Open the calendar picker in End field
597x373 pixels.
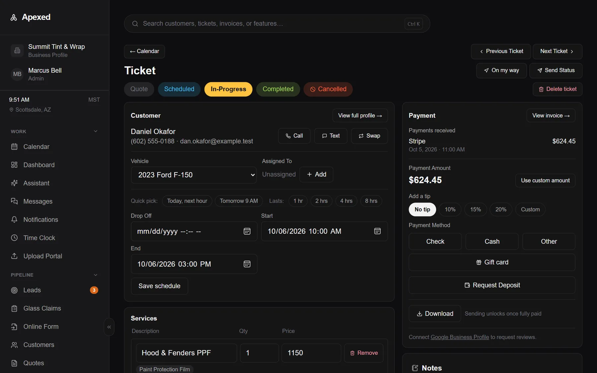tap(247, 264)
